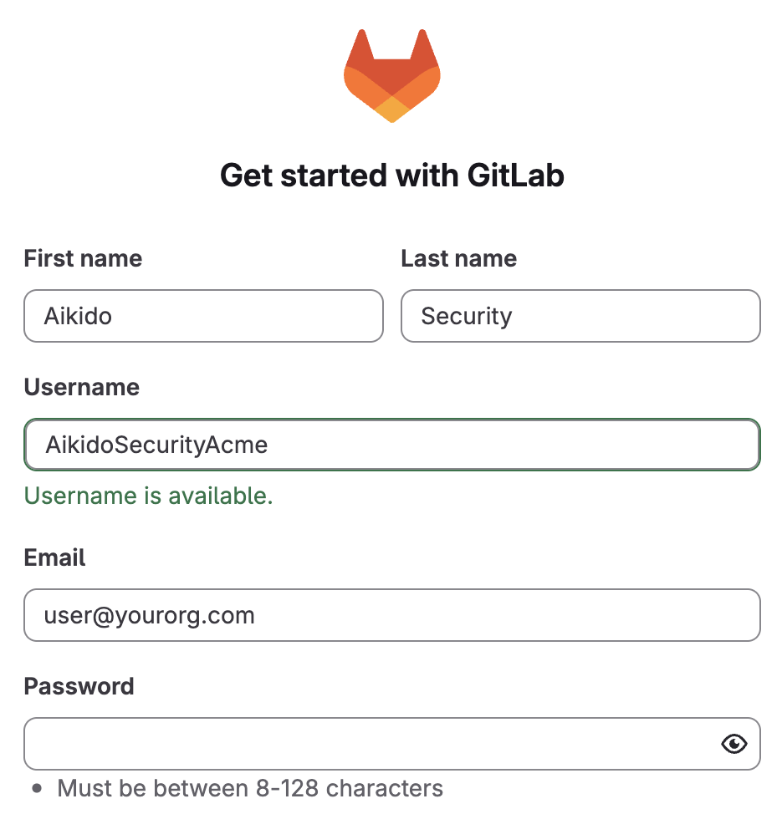The width and height of the screenshot is (782, 814).
Task: Click the "Password" field label
Action: pyautogui.click(x=79, y=687)
